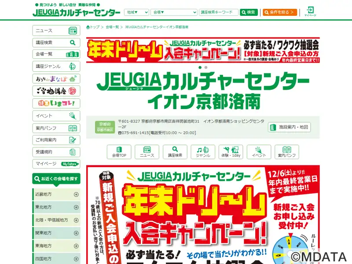352x264 pixels.
Task: Select the first carousel dot
Action: [200, 67]
